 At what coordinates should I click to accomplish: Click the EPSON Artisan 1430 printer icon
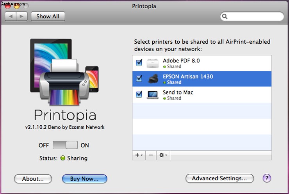[153, 79]
